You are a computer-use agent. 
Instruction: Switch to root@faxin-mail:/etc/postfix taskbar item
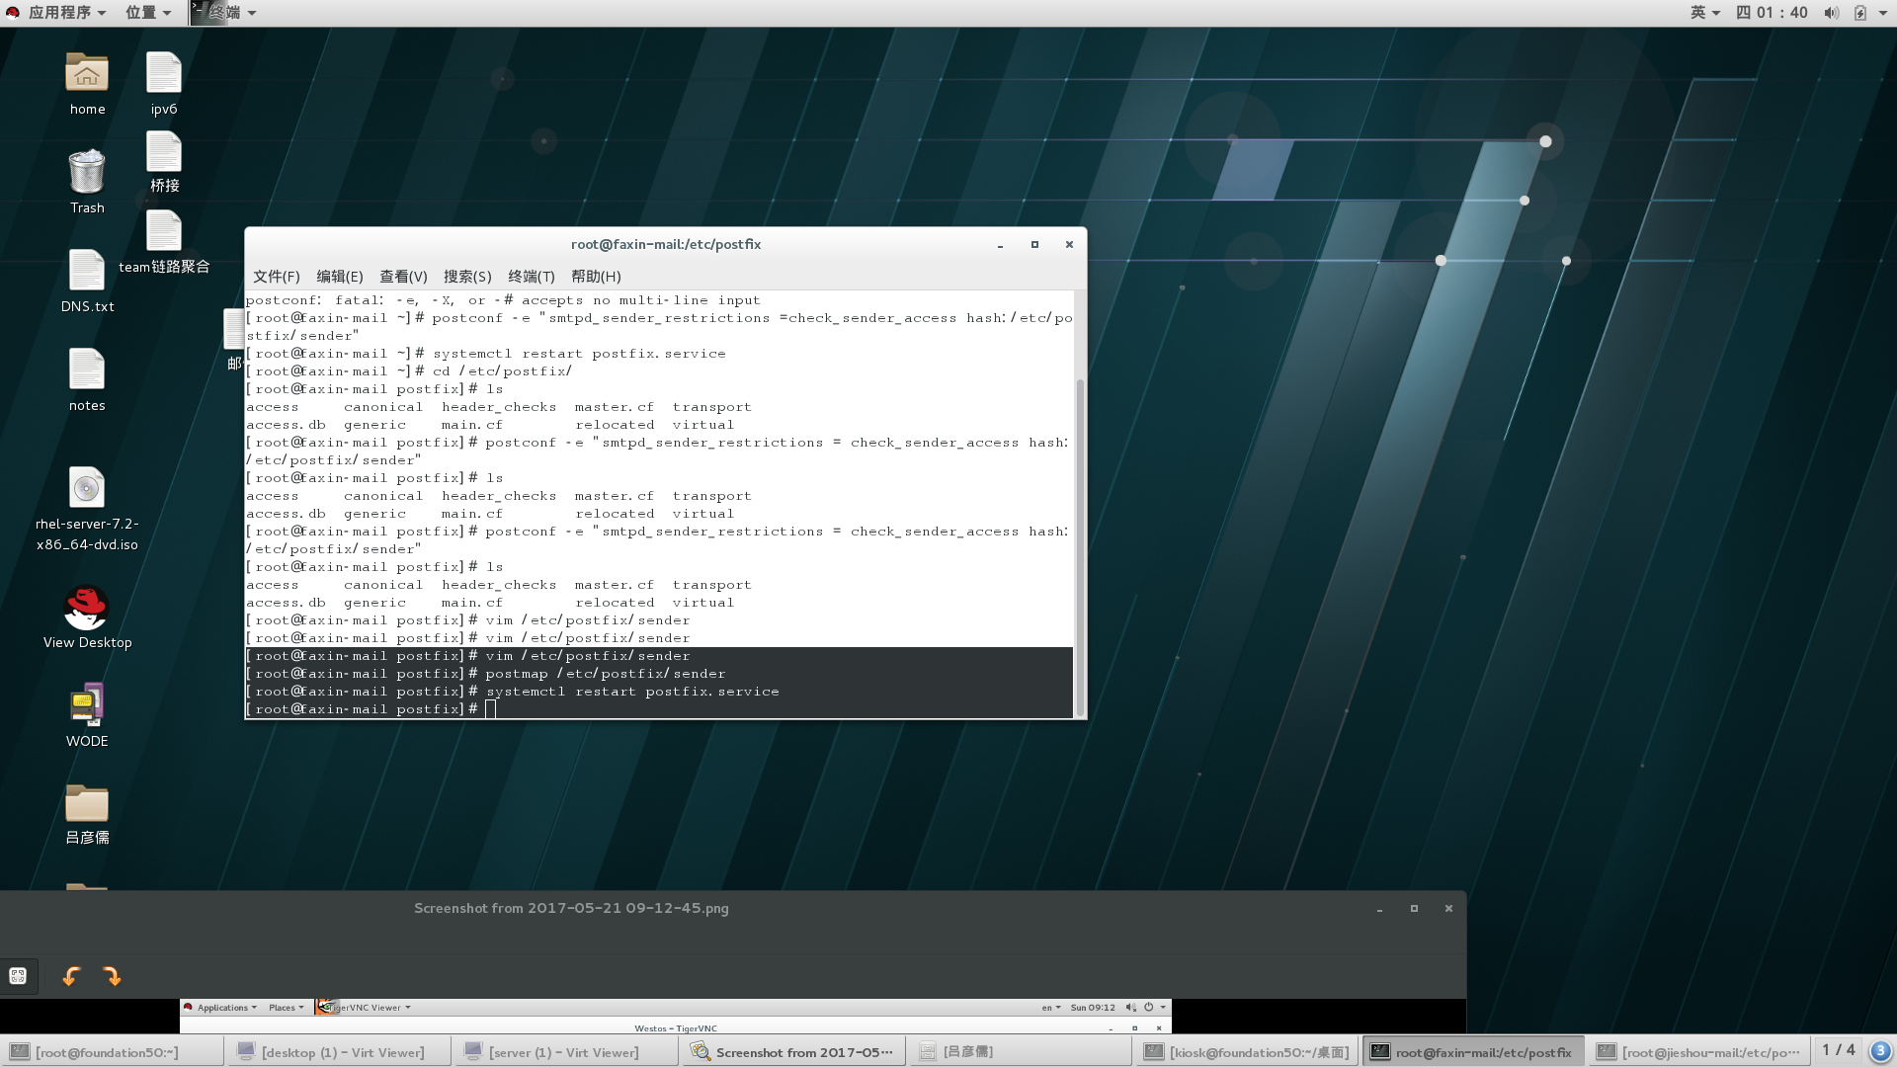[x=1473, y=1052]
